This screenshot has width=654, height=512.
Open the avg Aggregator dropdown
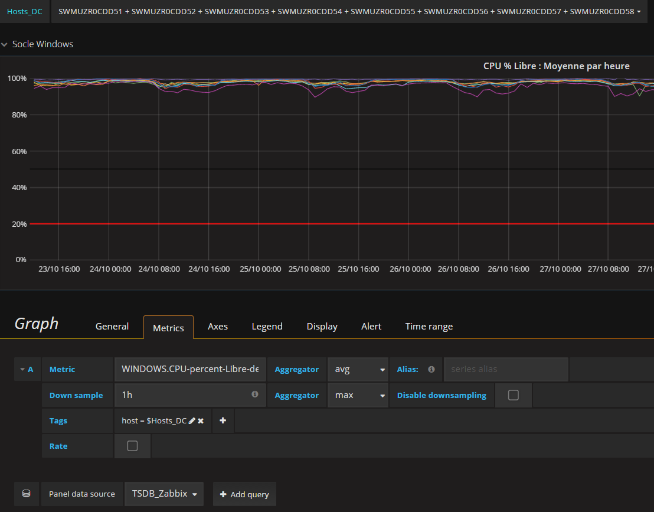point(358,369)
